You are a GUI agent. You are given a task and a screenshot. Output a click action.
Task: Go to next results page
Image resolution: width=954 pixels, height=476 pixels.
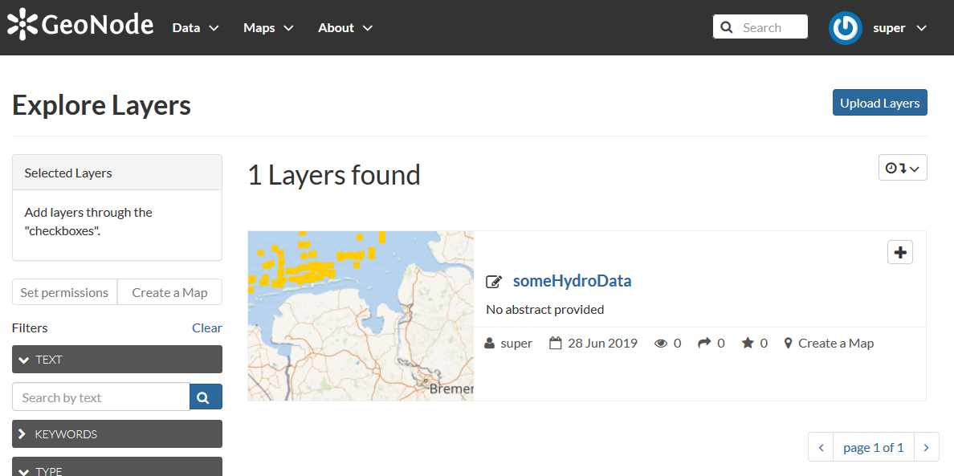pos(926,447)
